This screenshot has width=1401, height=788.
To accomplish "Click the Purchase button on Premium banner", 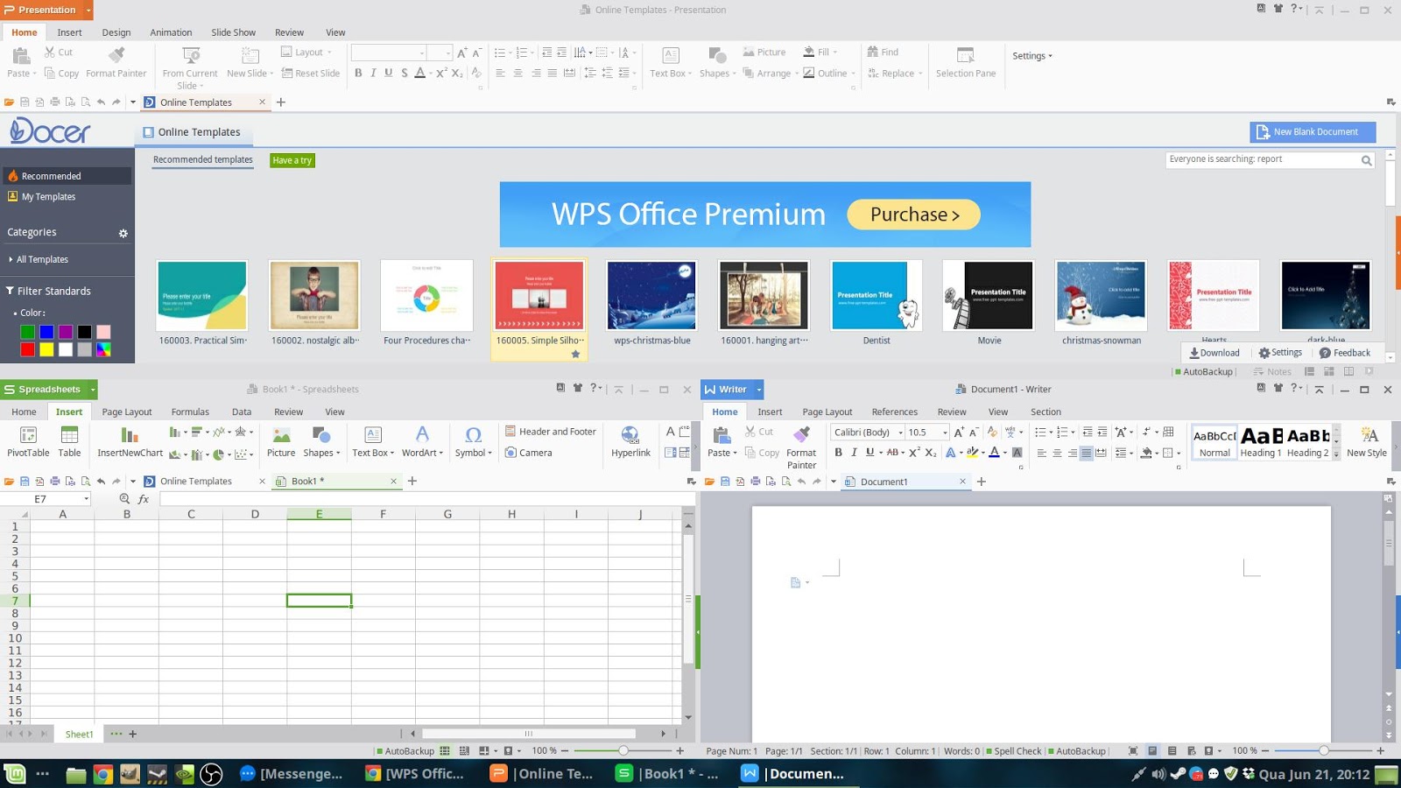I will coord(913,215).
